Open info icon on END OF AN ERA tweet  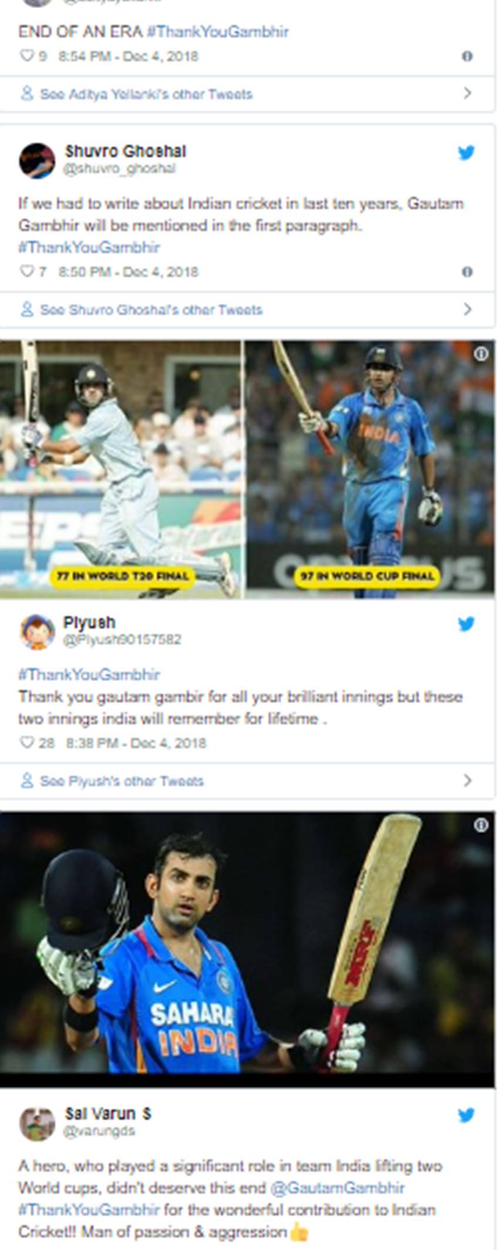[467, 56]
